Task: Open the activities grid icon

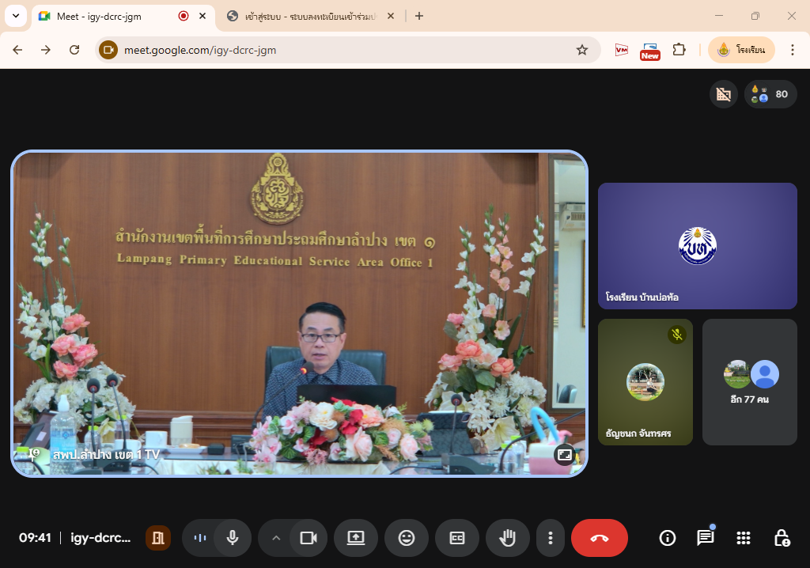Action: click(x=743, y=538)
